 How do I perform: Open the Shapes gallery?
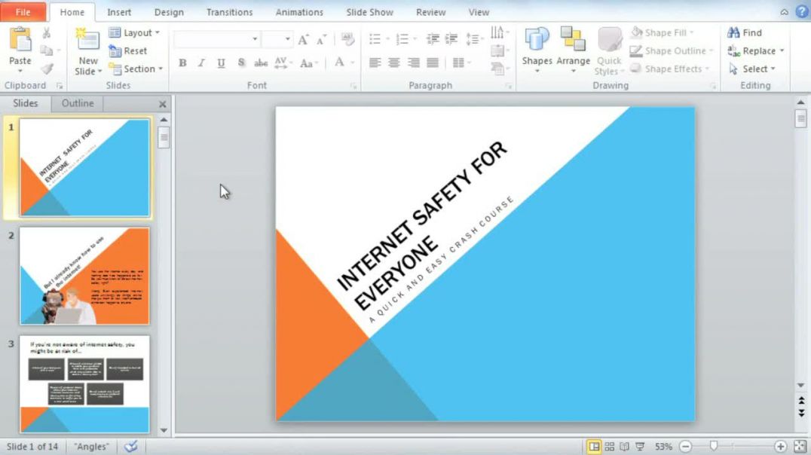(537, 50)
